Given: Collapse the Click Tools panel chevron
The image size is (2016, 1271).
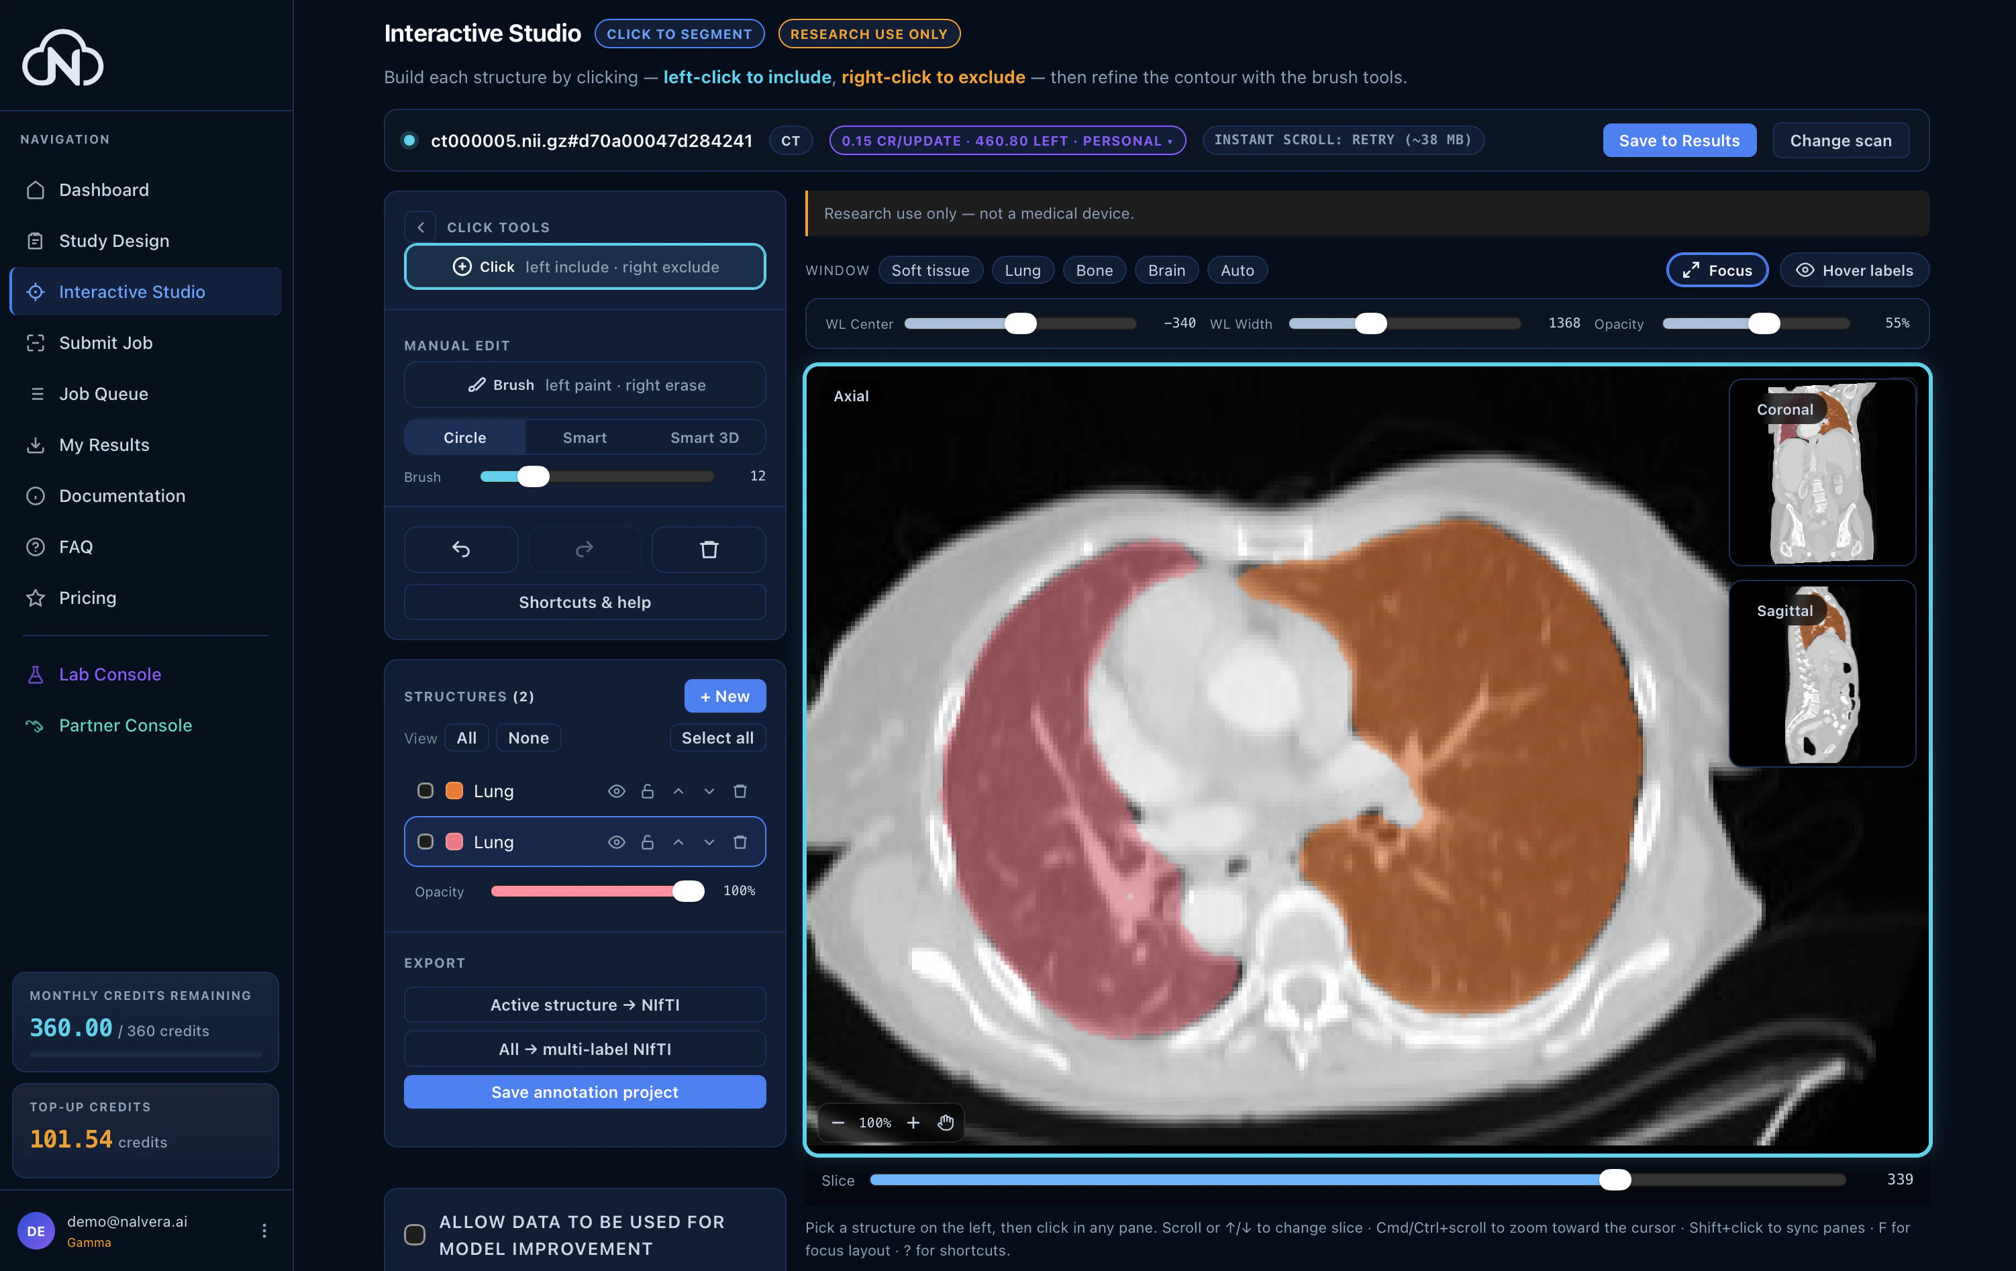Looking at the screenshot, I should [x=420, y=227].
